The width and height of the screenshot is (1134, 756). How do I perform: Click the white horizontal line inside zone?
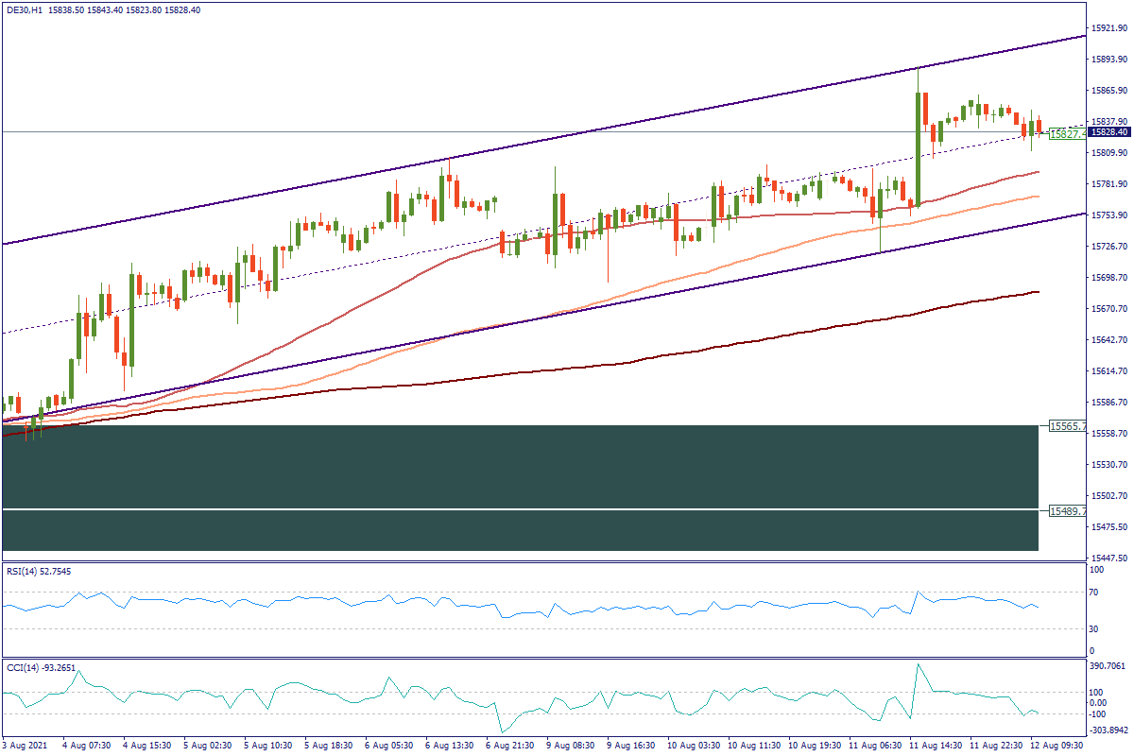click(x=520, y=509)
